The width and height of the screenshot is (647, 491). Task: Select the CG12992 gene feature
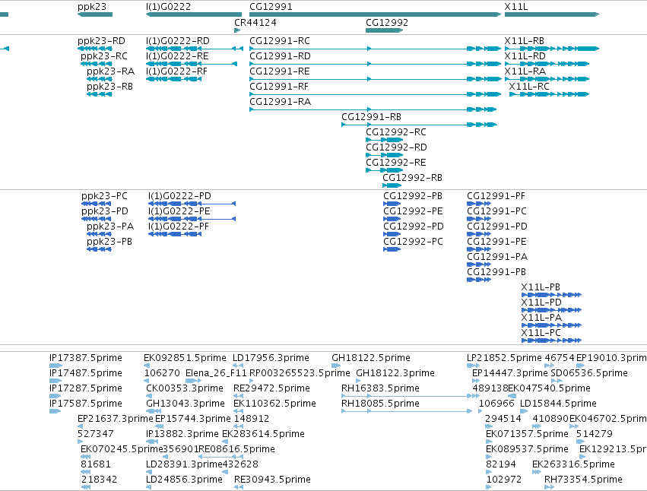point(384,30)
